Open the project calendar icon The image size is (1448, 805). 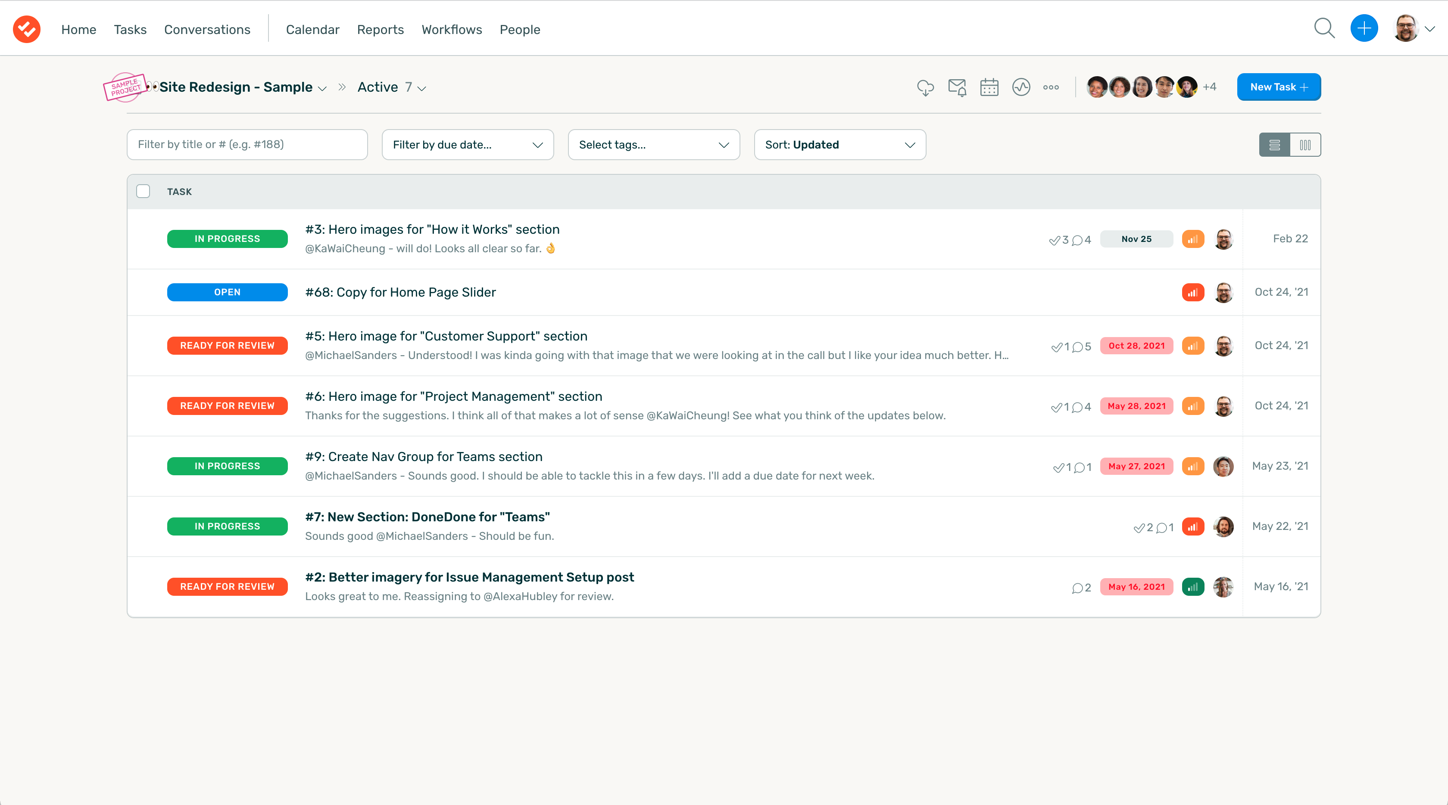989,87
